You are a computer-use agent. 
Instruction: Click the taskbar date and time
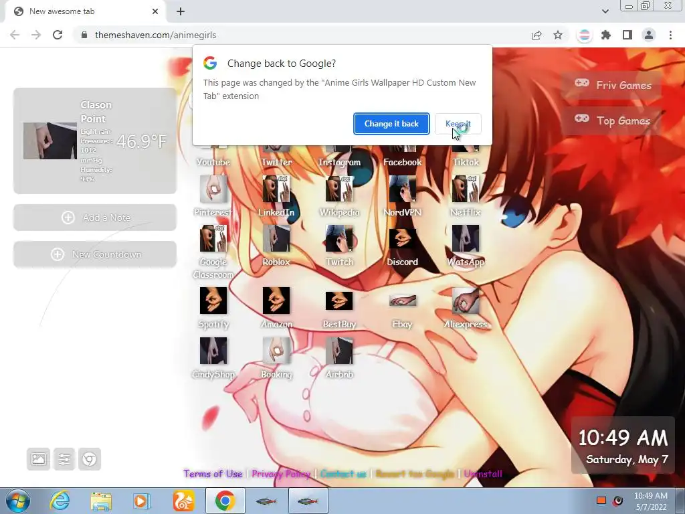(651, 501)
